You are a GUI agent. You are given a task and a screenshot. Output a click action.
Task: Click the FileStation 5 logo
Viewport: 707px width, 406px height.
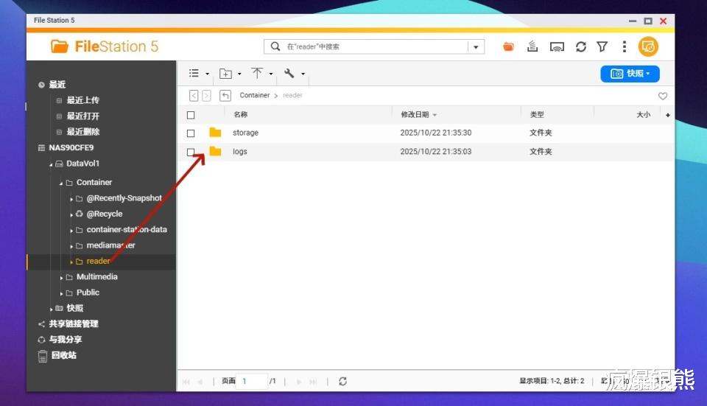(x=104, y=46)
